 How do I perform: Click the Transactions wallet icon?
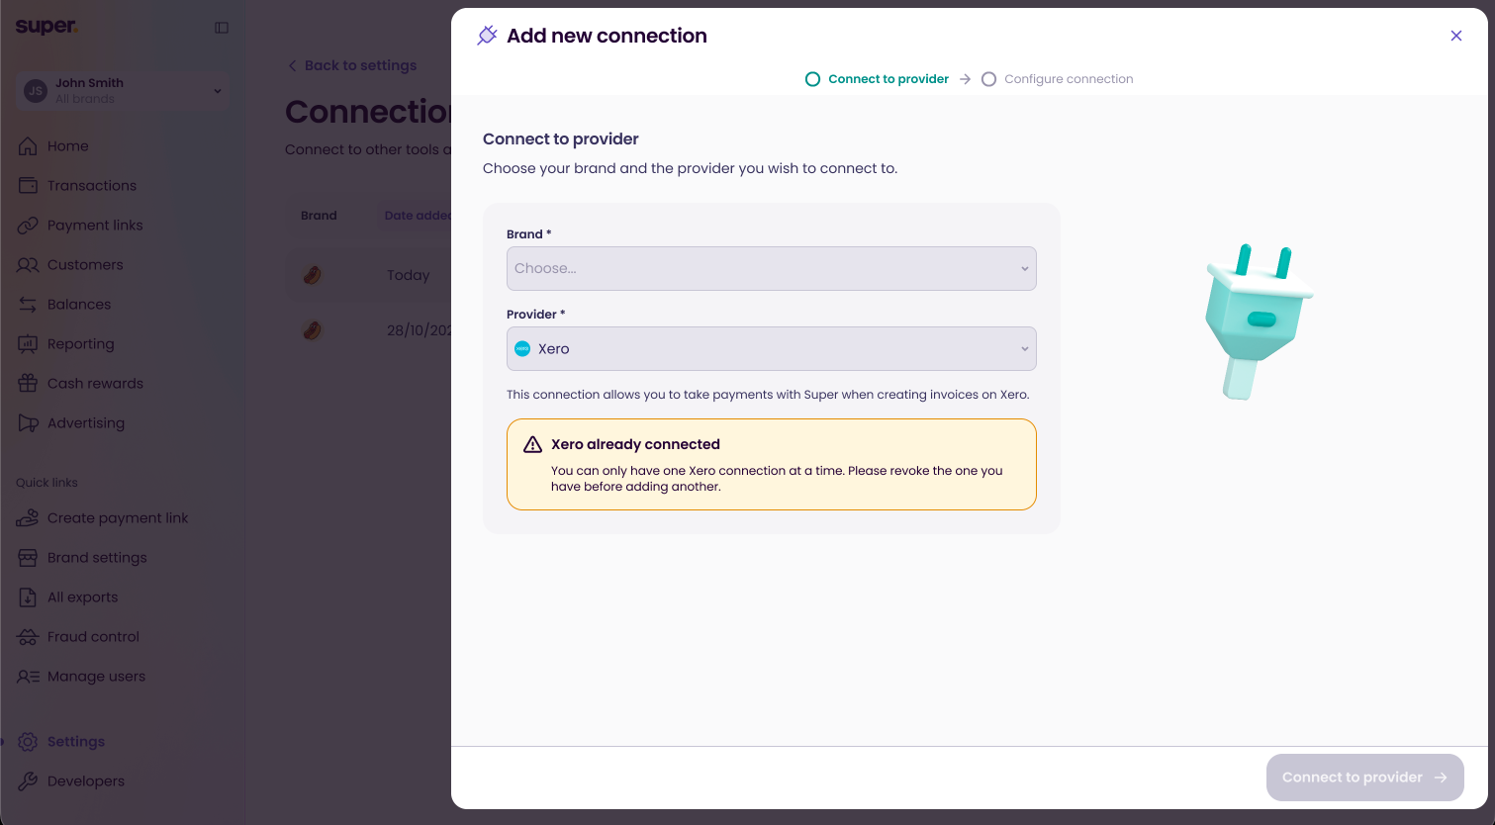(28, 186)
